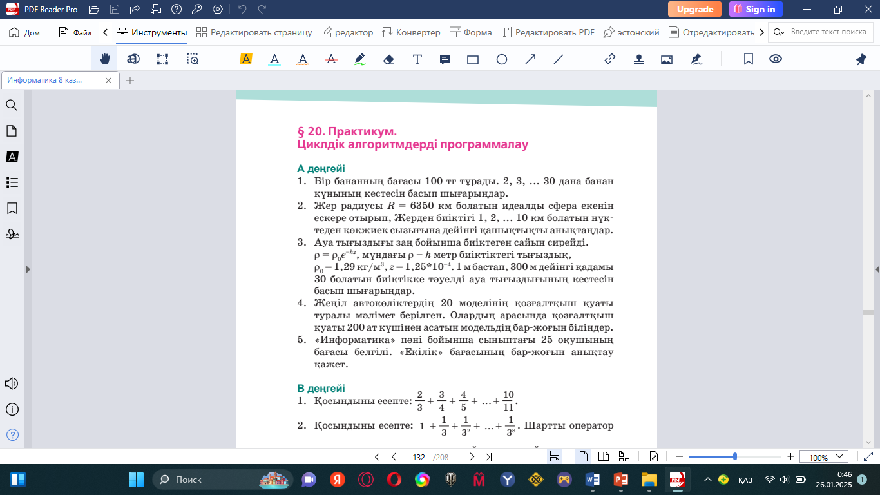This screenshot has height=495, width=880.
Task: Click the zoom out minus button
Action: [680, 456]
